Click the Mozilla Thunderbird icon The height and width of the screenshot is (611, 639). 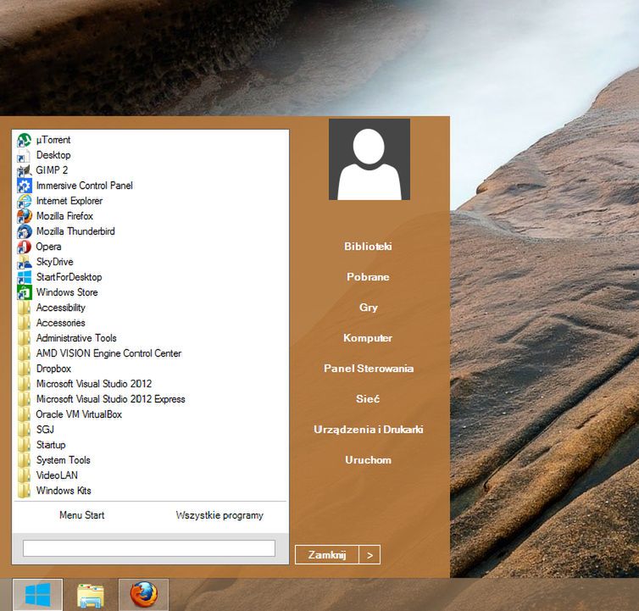(x=24, y=231)
